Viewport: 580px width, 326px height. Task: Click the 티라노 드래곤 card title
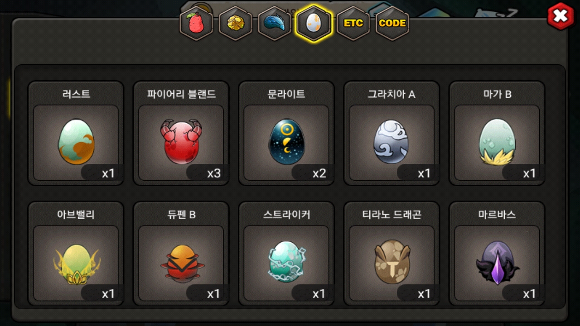(x=391, y=215)
